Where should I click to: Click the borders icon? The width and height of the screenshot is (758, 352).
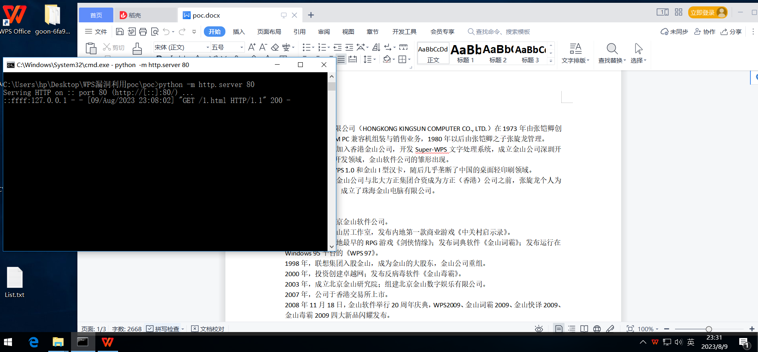tap(402, 59)
